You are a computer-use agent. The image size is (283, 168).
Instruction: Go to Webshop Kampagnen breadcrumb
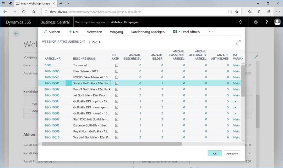coord(90,22)
